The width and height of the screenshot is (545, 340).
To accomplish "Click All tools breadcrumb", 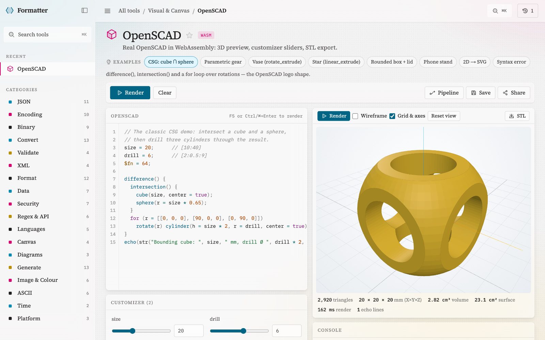I will point(129,11).
